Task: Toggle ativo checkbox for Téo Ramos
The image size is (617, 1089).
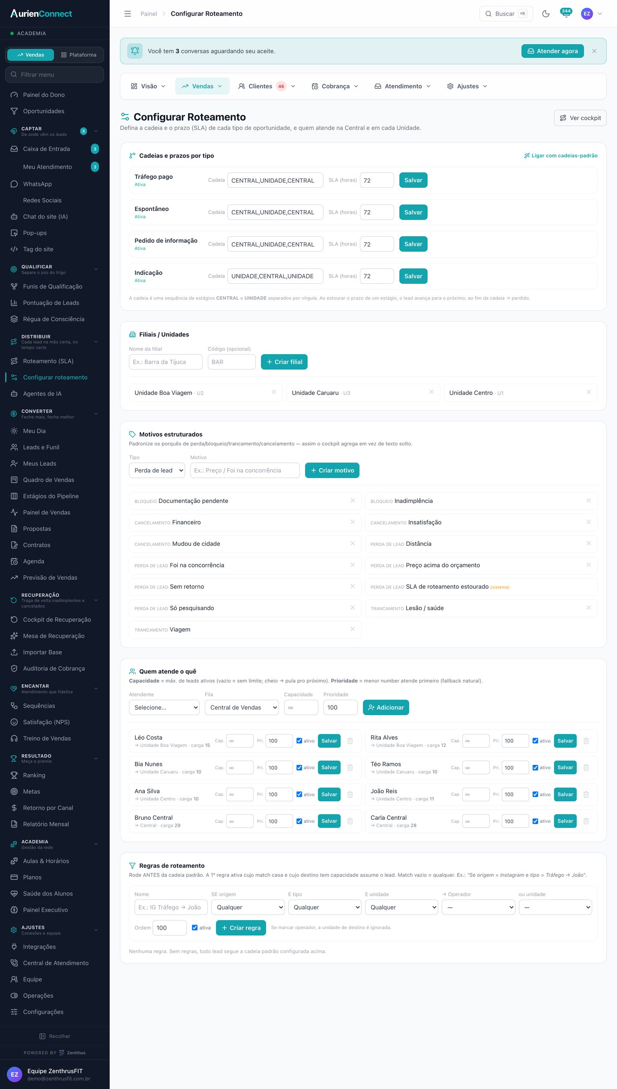Action: [535, 767]
